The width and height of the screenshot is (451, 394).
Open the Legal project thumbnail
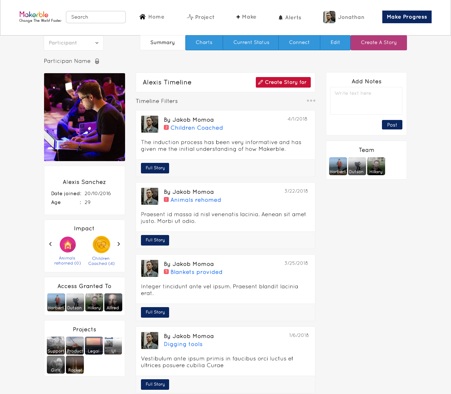pos(94,346)
